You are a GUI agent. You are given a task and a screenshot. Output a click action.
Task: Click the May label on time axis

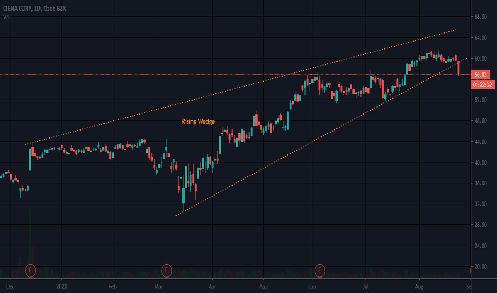coord(263,287)
